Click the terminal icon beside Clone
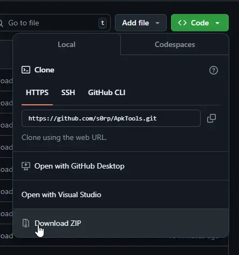 tap(26, 70)
